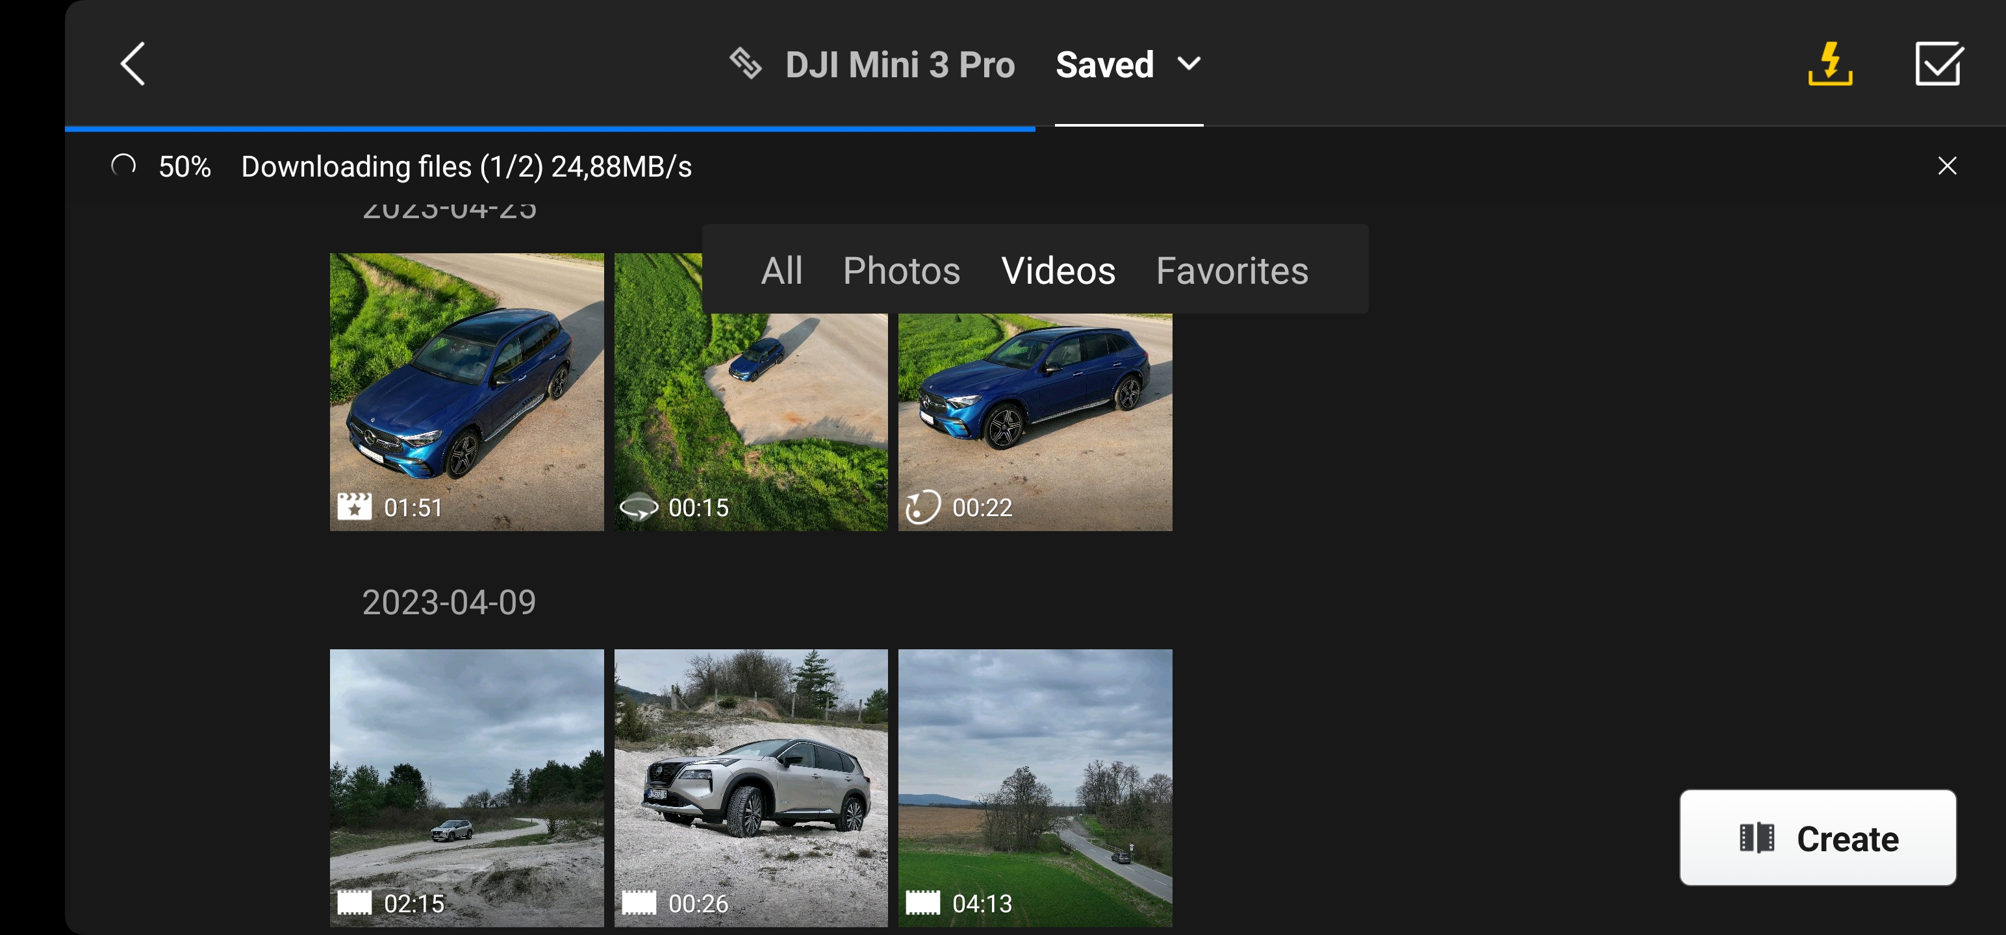Tap the blue download progress bar
This screenshot has height=935, width=2006.
tap(549, 129)
